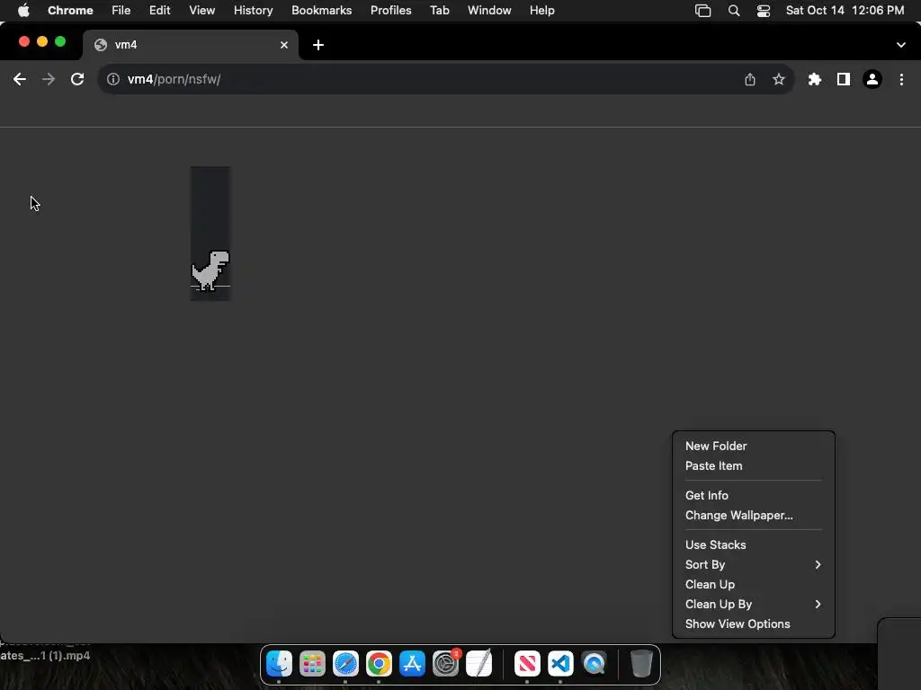Open Visual Studio Code from the Dock
The width and height of the screenshot is (921, 690).
[x=560, y=664]
